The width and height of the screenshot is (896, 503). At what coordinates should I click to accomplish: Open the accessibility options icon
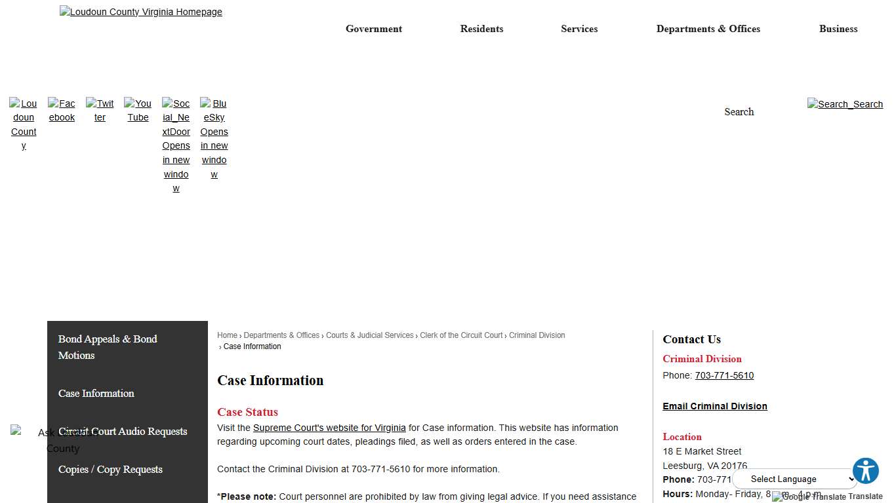(866, 470)
